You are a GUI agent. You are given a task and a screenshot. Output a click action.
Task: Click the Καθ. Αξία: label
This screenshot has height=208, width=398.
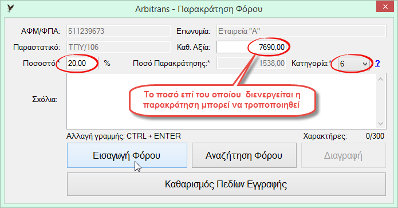point(194,47)
